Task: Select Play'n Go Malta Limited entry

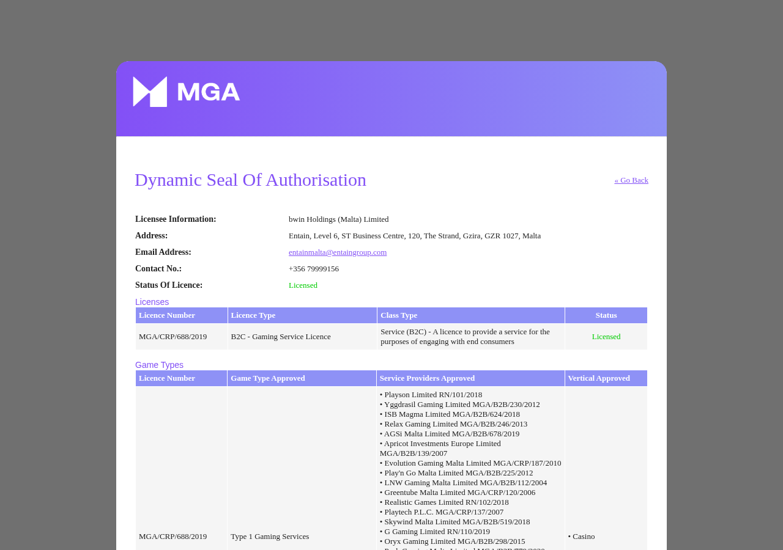Action: coord(456,473)
